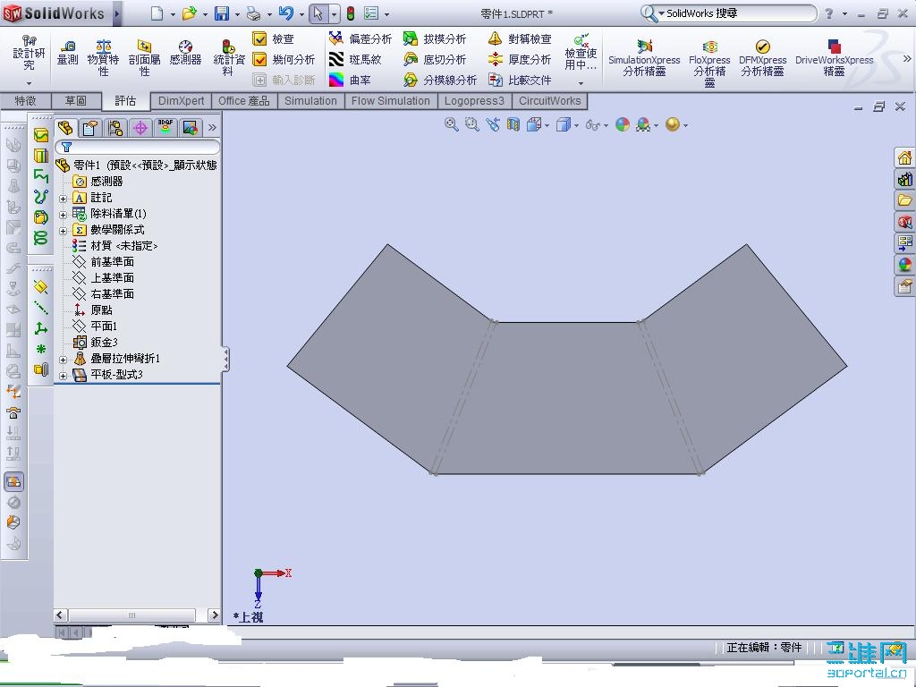Expand the 平板-型式3 flat pattern node

coord(64,376)
